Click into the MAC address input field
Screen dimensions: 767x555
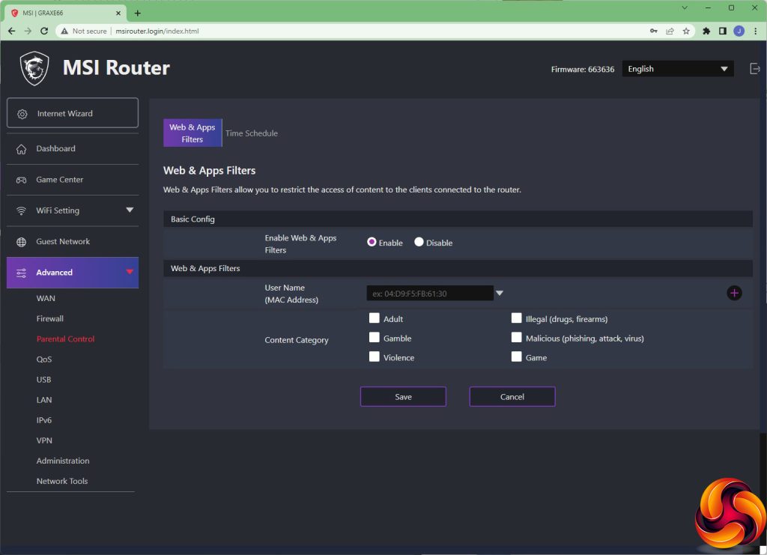(430, 294)
